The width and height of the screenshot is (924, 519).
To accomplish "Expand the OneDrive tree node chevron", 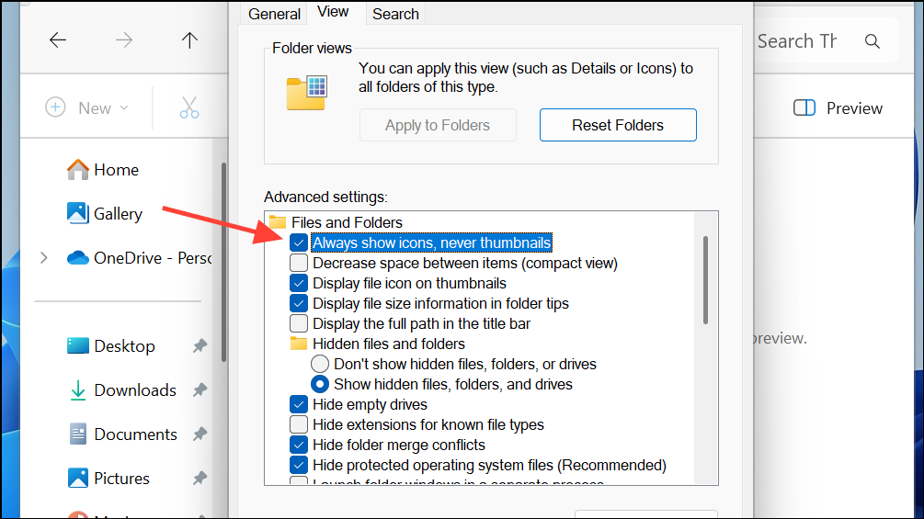I will coord(44,258).
